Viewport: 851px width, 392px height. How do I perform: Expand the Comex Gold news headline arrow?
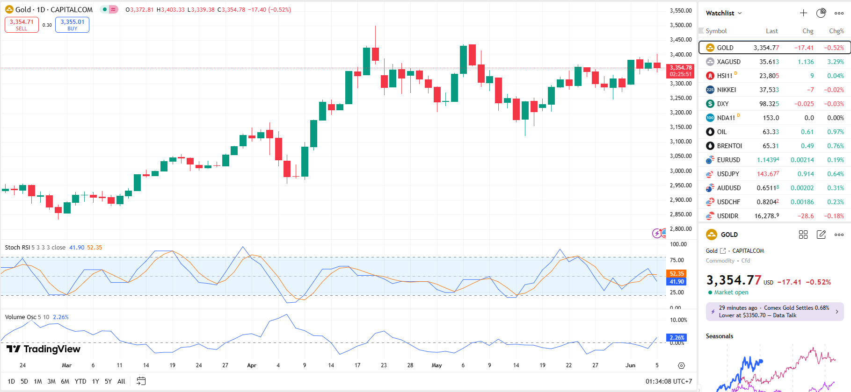tap(837, 312)
